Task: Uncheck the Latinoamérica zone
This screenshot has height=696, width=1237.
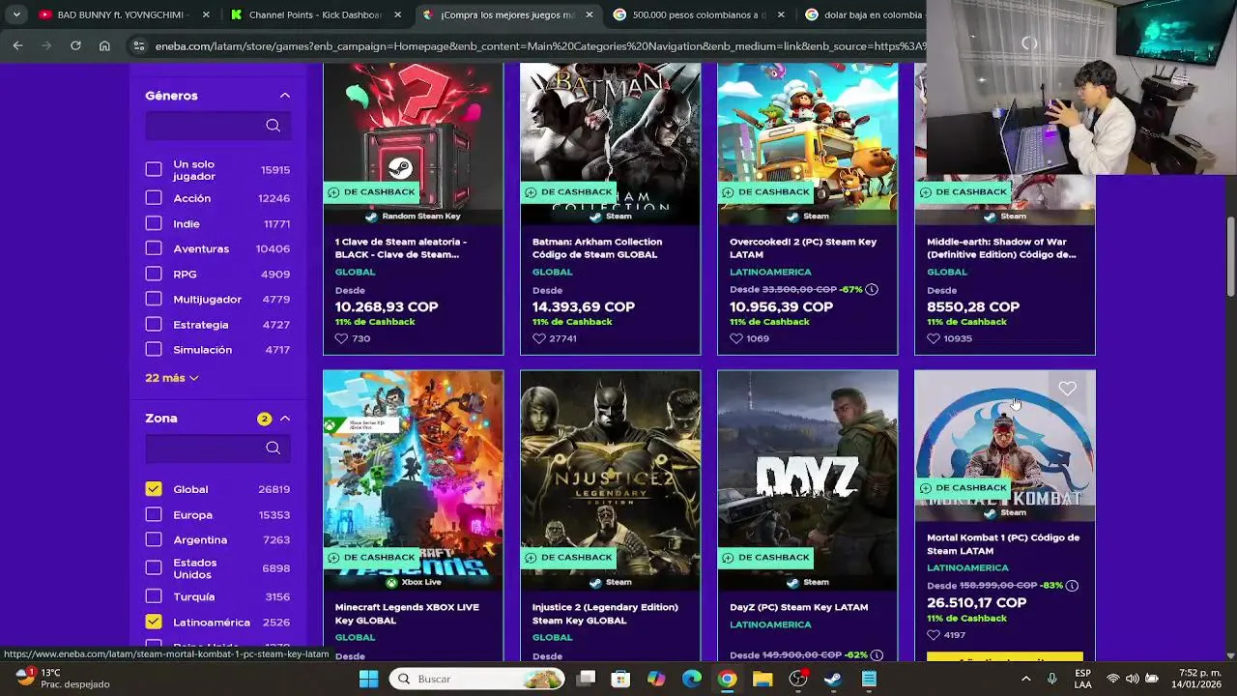Action: click(154, 622)
